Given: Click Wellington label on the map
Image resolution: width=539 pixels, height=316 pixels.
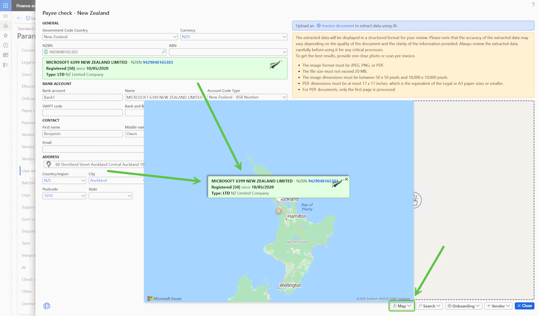Looking at the screenshot, I should coord(290,285).
